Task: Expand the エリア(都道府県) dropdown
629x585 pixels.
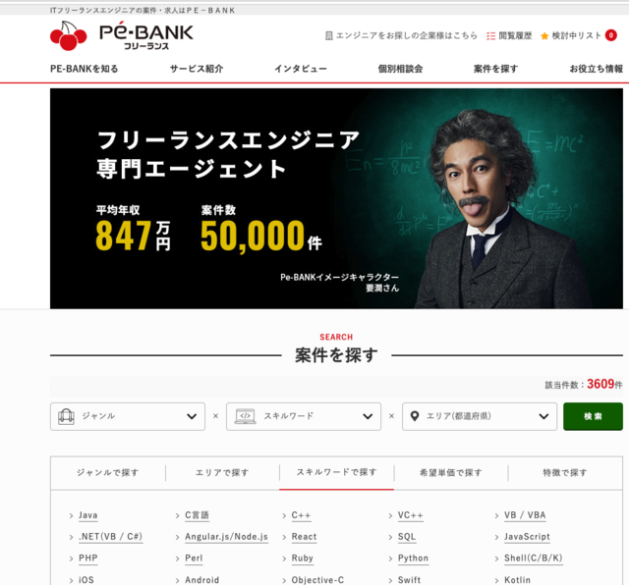Action: point(480,417)
